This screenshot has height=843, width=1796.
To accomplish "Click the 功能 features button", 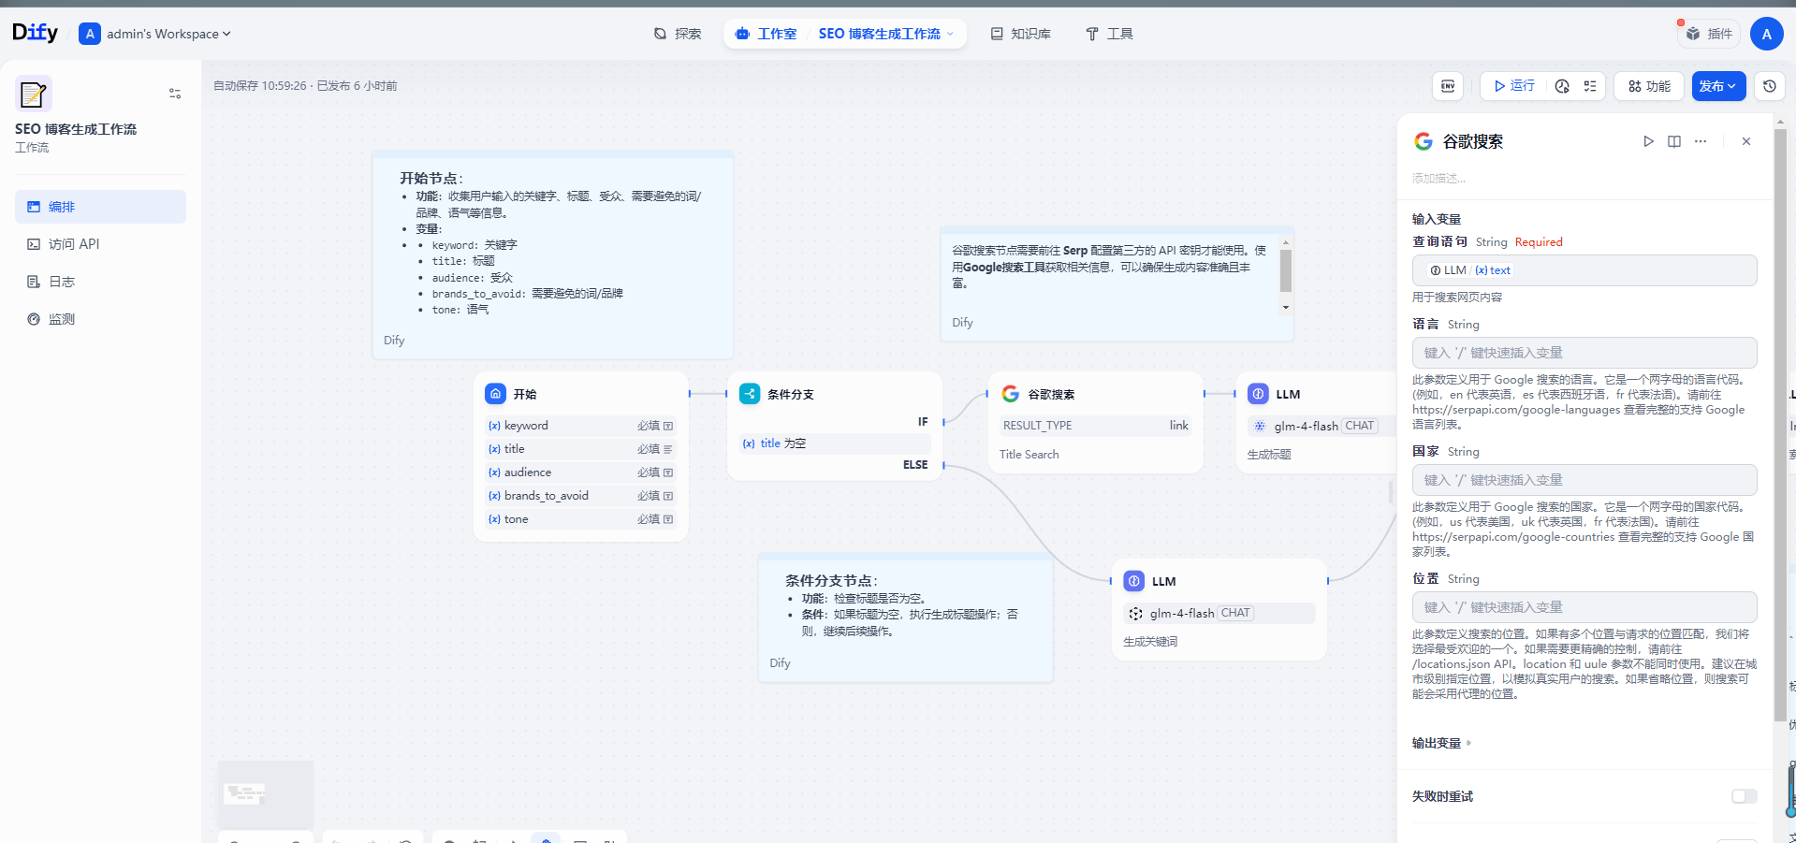I will coord(1649,86).
